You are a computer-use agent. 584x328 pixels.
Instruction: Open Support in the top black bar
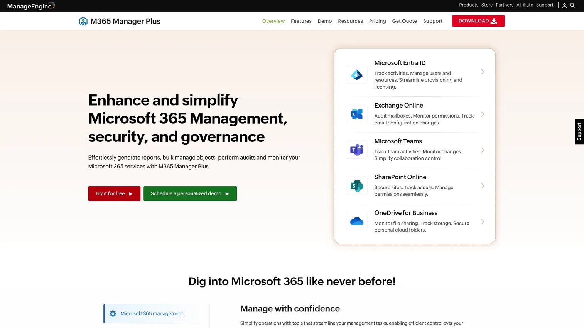tap(545, 5)
